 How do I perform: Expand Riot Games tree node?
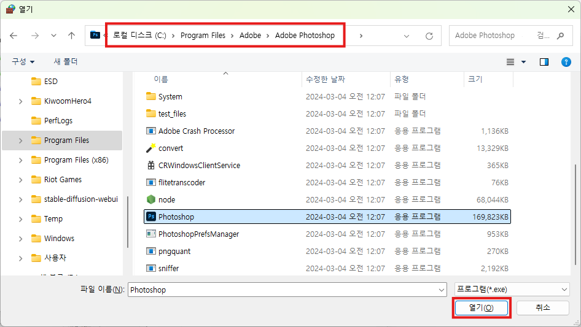tap(21, 180)
